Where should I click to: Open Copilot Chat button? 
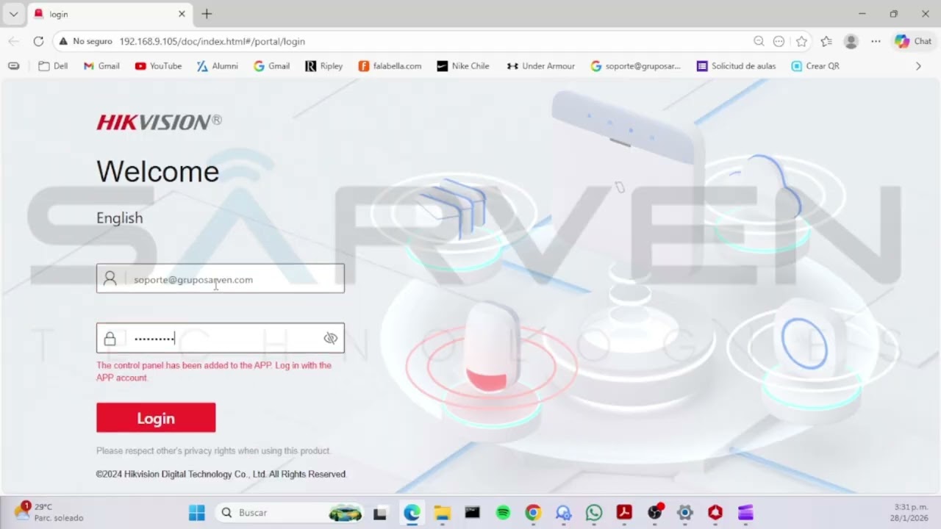tap(913, 41)
